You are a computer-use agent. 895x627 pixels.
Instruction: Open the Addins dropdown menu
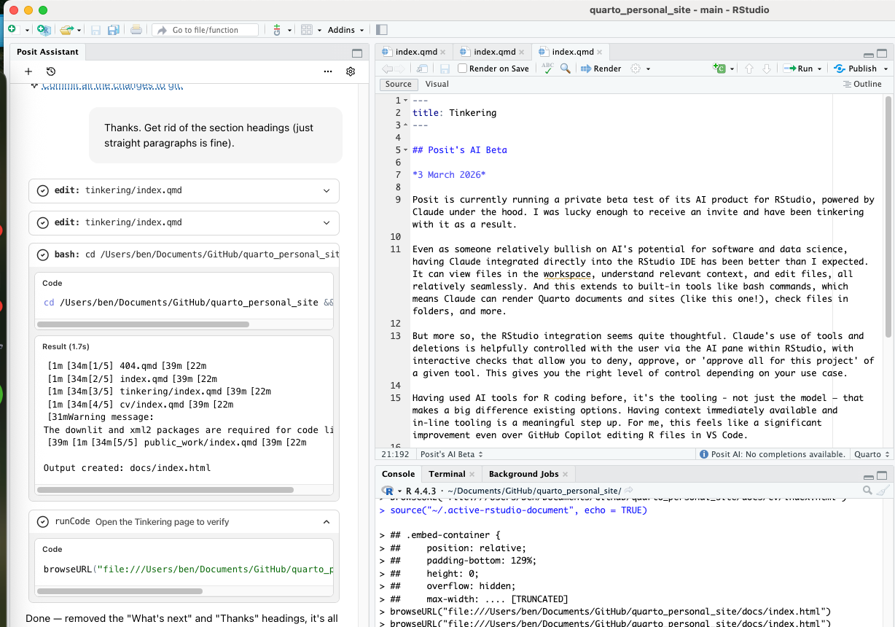(346, 30)
